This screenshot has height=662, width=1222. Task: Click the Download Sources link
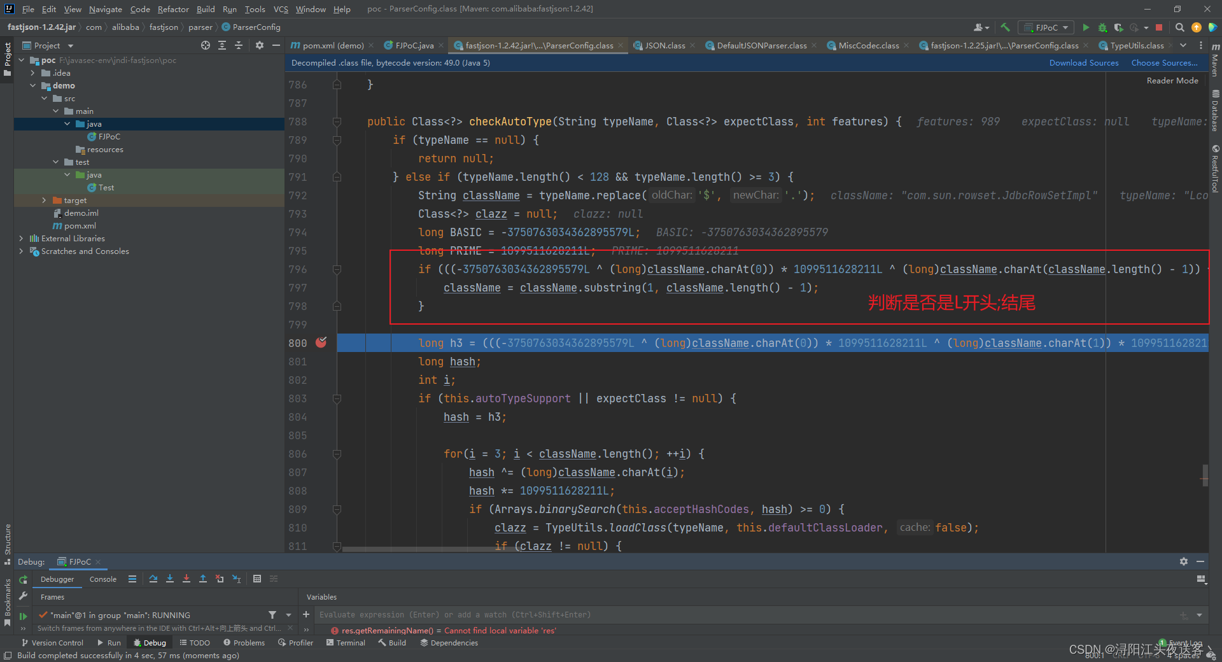(x=1084, y=63)
